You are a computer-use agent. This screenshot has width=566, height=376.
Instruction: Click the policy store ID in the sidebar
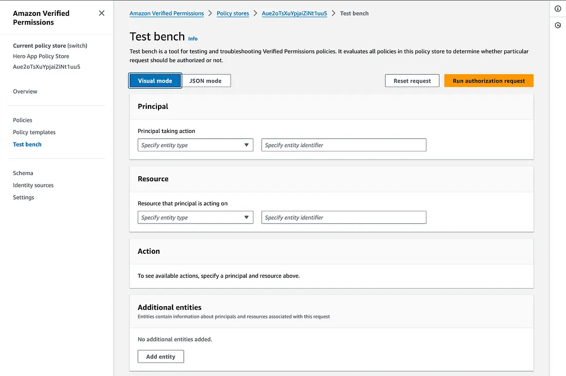46,67
